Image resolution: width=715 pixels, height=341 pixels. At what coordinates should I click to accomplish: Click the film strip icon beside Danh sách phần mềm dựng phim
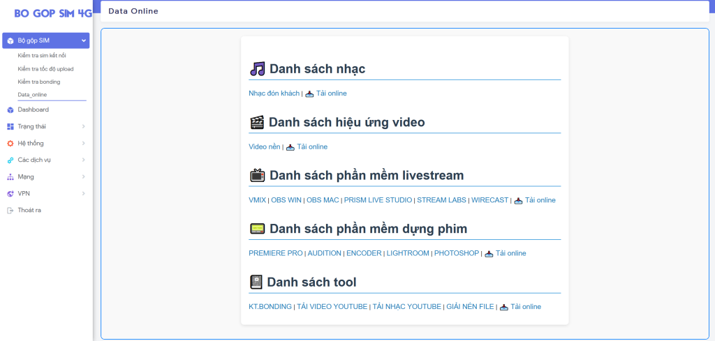[x=257, y=229]
